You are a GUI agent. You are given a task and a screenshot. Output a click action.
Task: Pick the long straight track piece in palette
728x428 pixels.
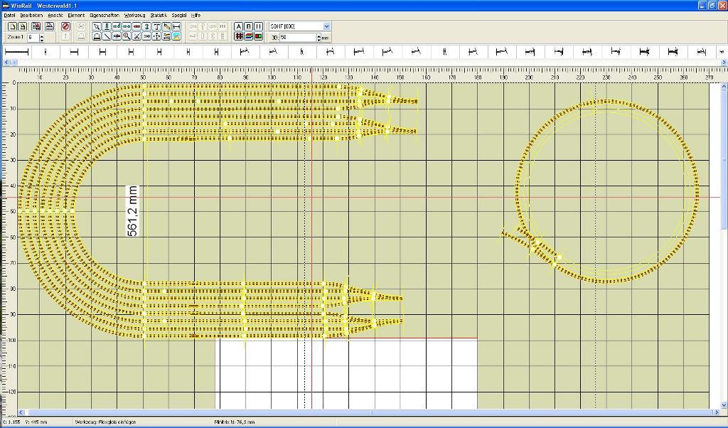(16, 52)
